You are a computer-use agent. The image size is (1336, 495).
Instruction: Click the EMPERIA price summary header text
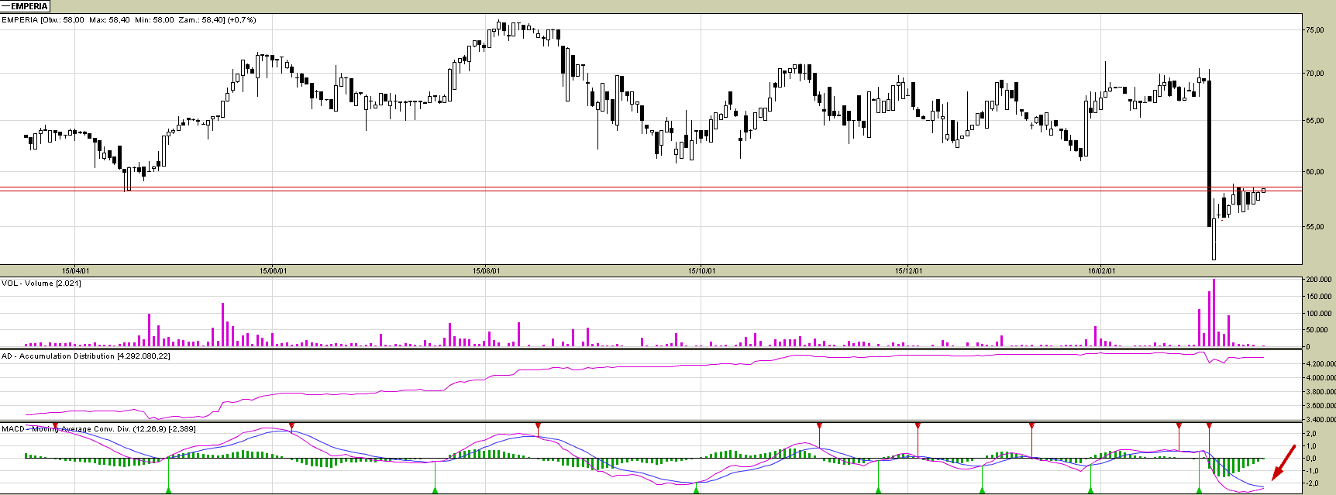(129, 19)
